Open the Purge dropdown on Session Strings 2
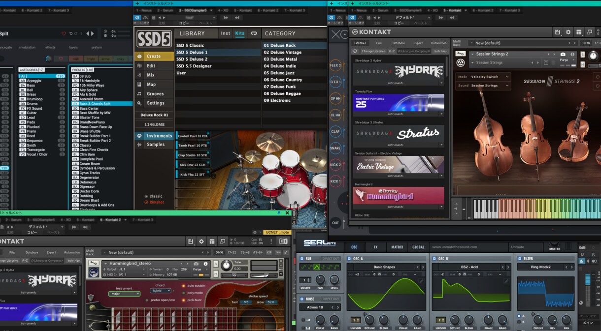Viewport: 601px width, 331px height. 567,60
